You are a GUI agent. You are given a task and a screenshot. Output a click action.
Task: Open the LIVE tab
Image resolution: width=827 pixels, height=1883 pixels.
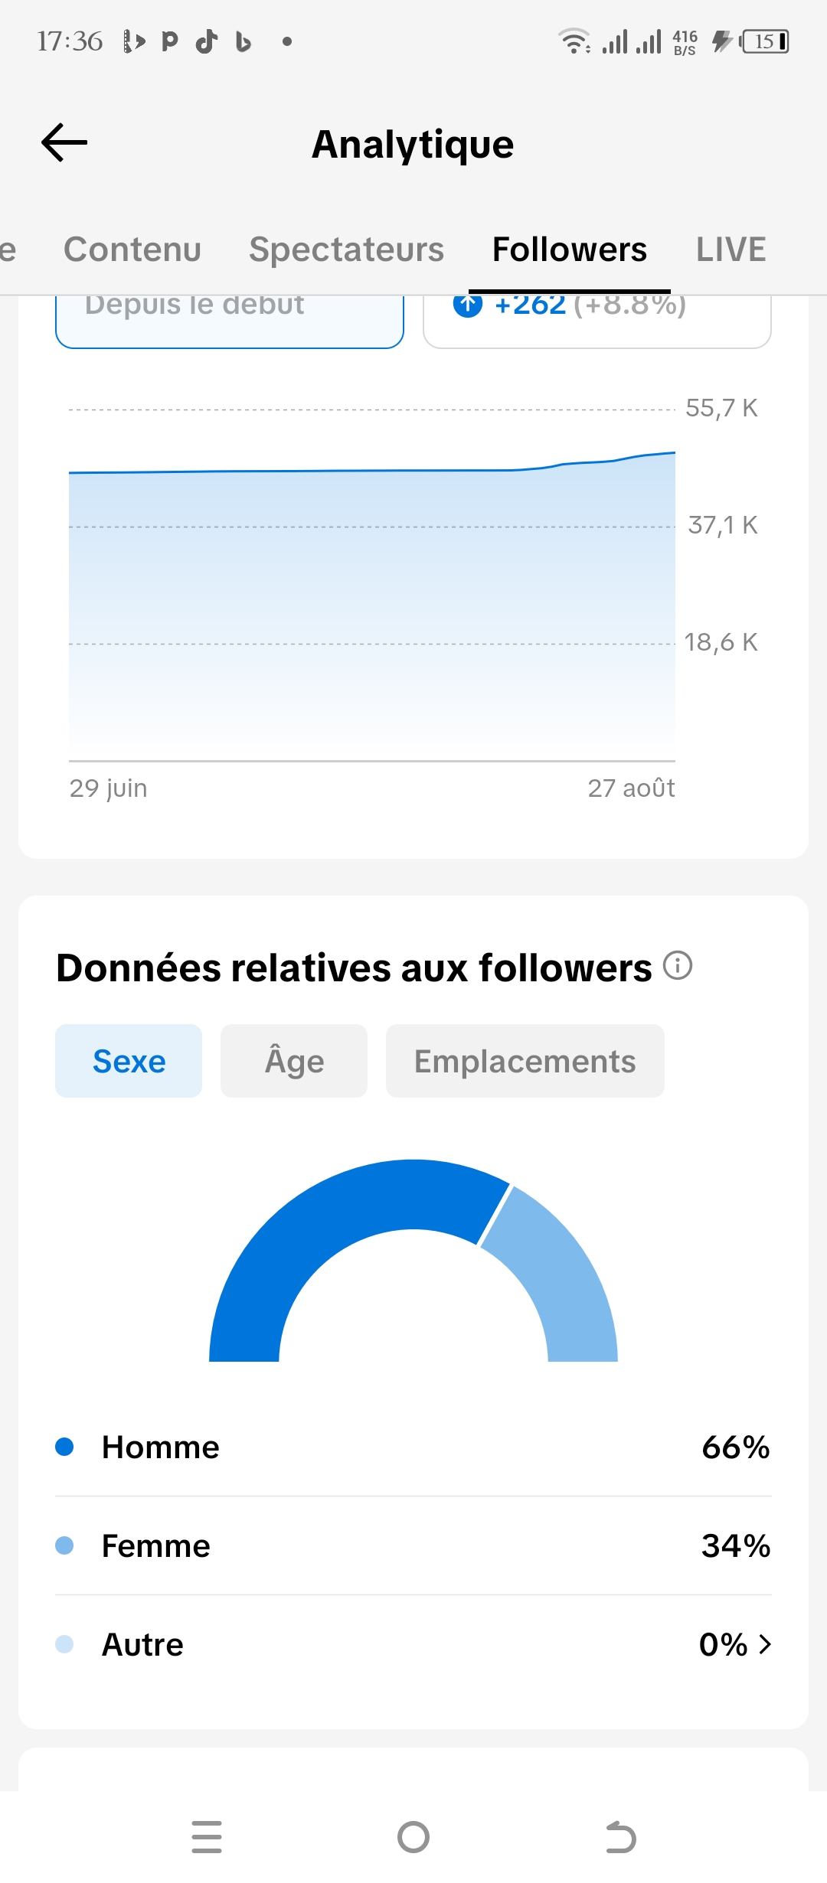pos(731,250)
